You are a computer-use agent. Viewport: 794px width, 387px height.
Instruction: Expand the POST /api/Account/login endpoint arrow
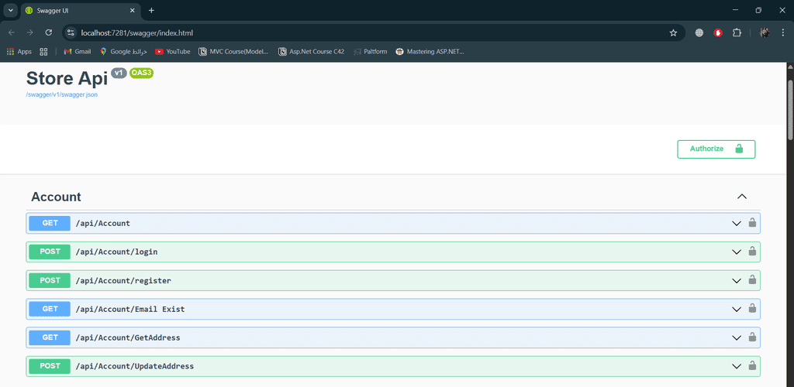(x=736, y=252)
